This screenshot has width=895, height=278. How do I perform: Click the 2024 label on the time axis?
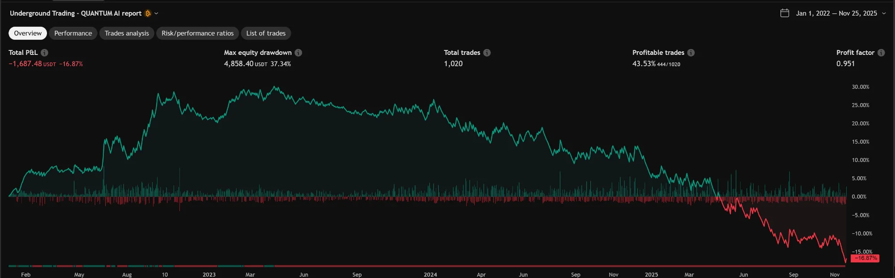[x=430, y=274]
